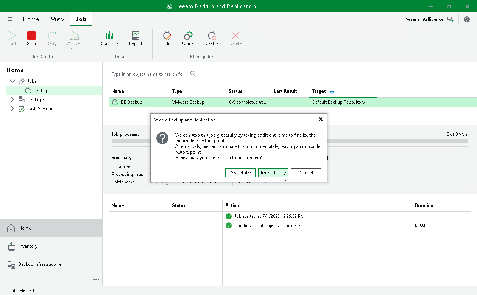Sort the job list by Type column

coord(177,91)
